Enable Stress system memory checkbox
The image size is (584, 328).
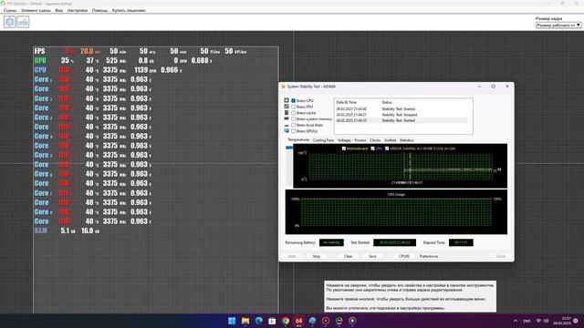tap(293, 119)
